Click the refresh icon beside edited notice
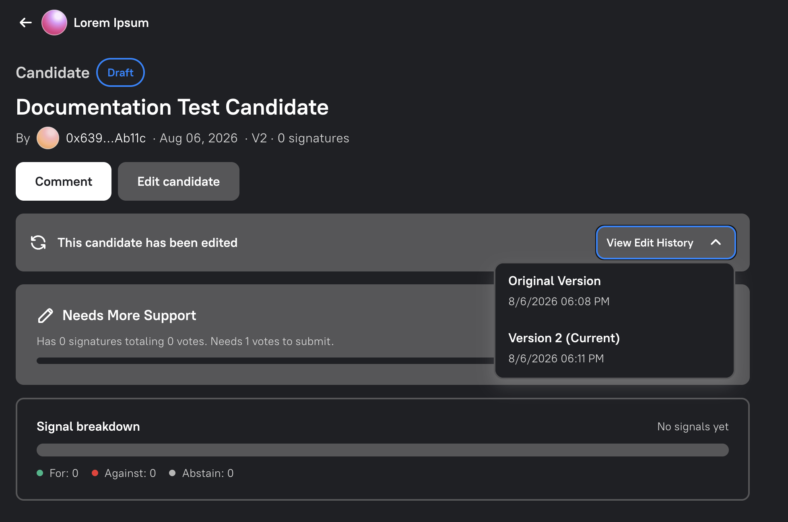The height and width of the screenshot is (522, 788). pyautogui.click(x=38, y=243)
